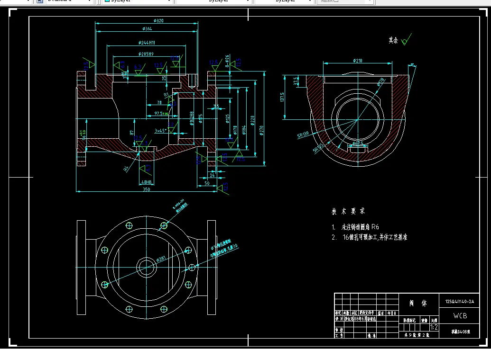Click the 标记 header cell
This screenshot has height=349, width=491.
pos(338,313)
